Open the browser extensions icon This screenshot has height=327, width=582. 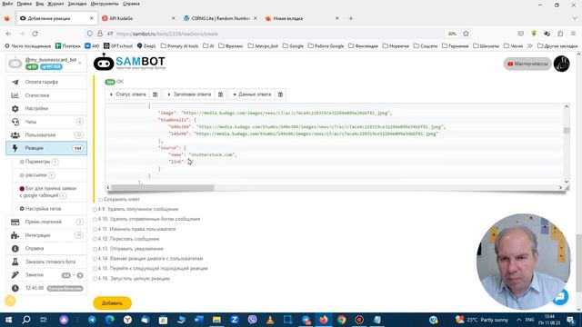point(560,34)
